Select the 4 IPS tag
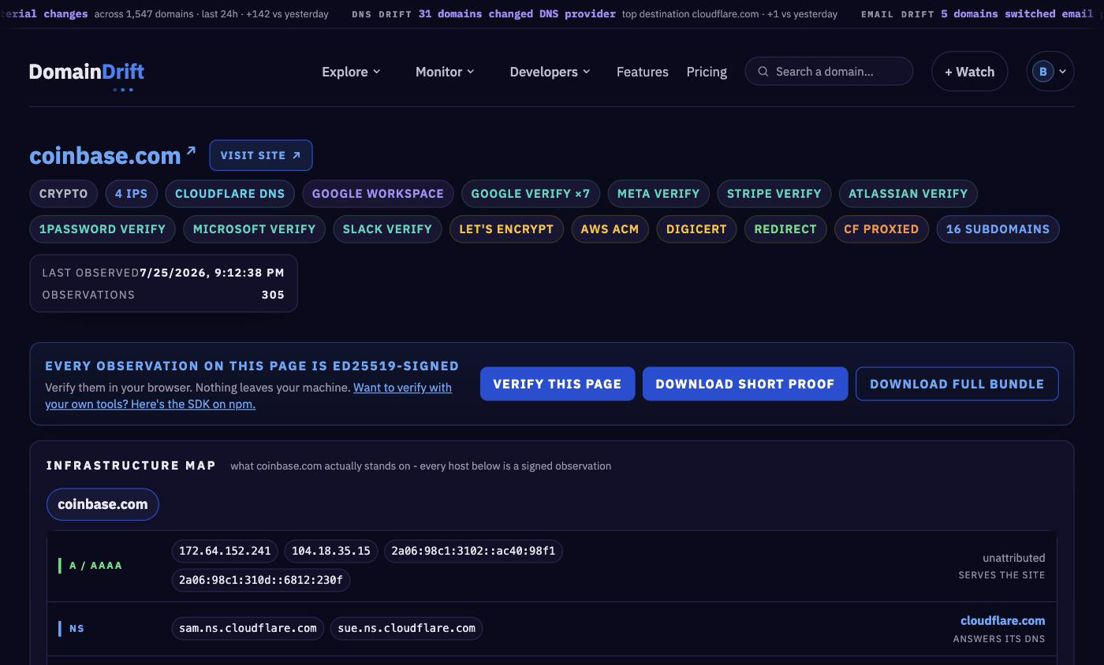The height and width of the screenshot is (665, 1104). coord(131,194)
